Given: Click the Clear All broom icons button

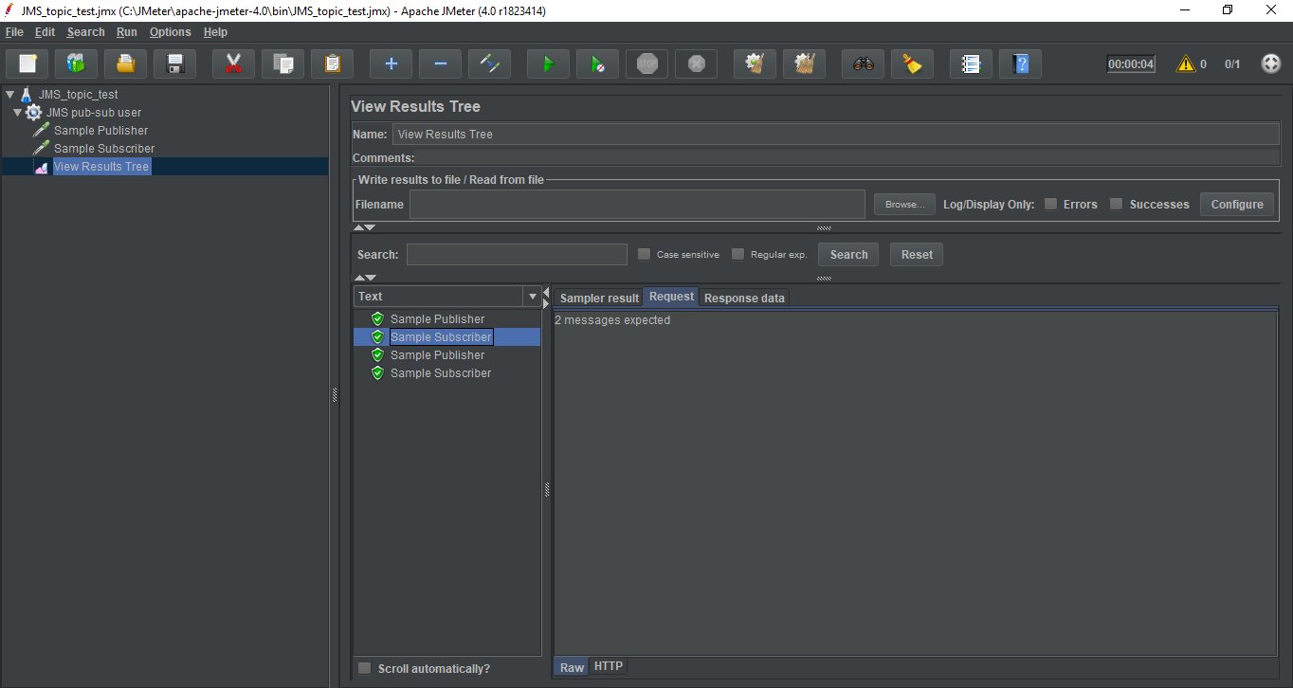Looking at the screenshot, I should [x=804, y=64].
